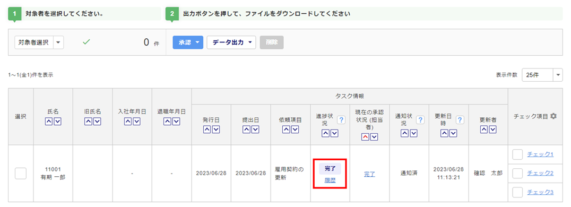Viewport: 571px width, 207px height.
Task: Sort 更新日時 column descending
Action: pos(453,133)
